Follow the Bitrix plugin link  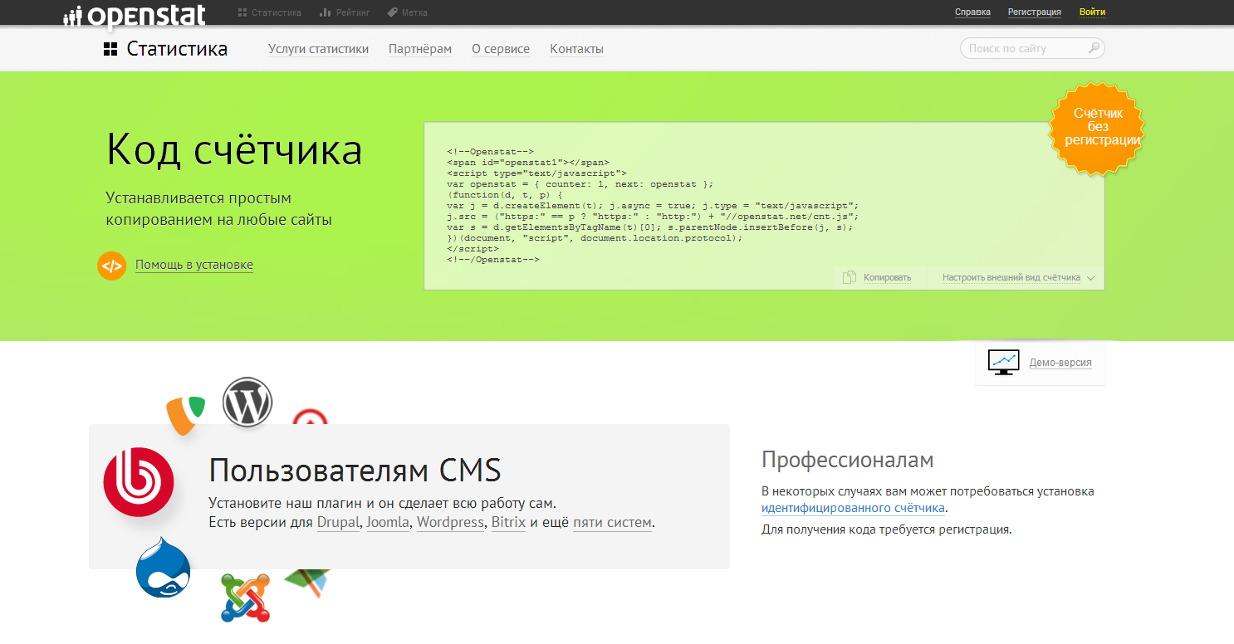(508, 523)
